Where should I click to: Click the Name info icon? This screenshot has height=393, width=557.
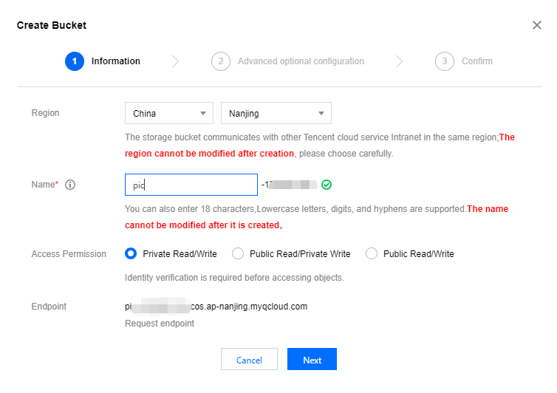(x=71, y=185)
